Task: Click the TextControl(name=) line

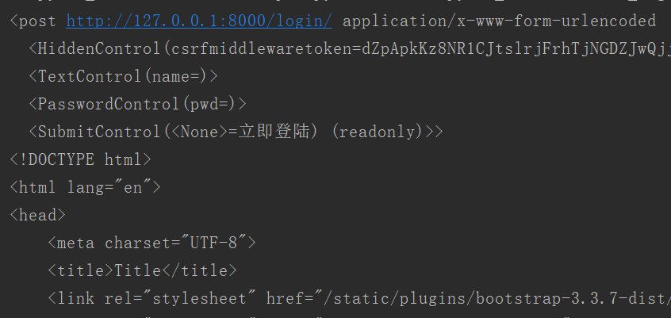Action: tap(124, 76)
